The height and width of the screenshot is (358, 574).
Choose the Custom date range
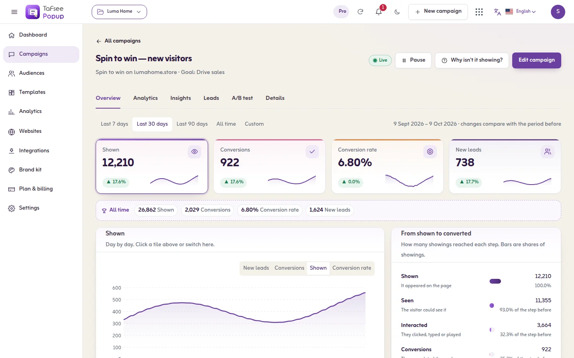click(x=254, y=124)
